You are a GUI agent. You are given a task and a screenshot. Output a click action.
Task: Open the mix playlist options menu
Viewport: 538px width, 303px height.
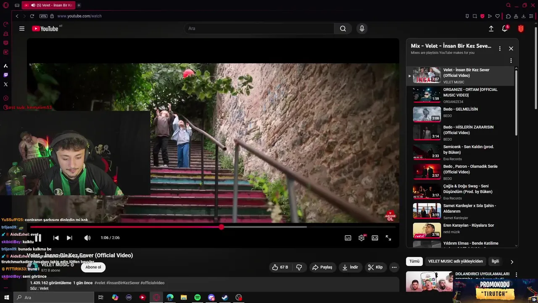pyautogui.click(x=500, y=48)
